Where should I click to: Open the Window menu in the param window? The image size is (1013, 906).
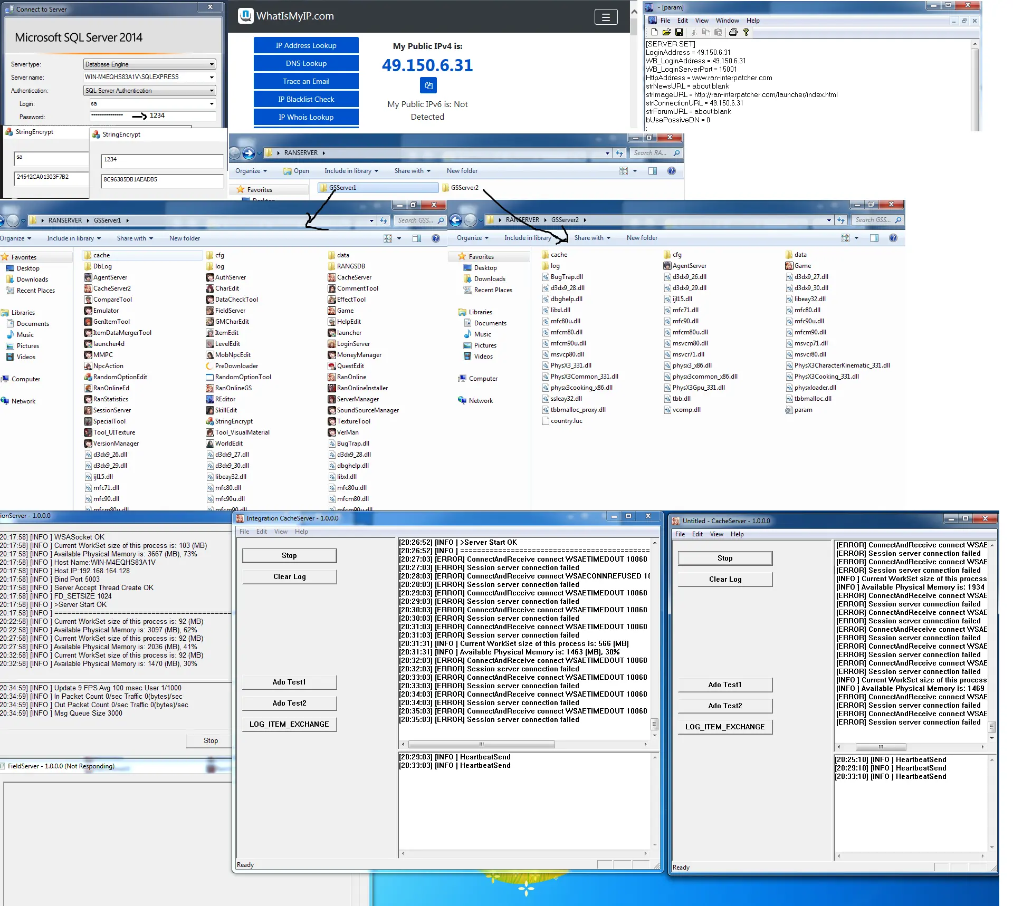[x=727, y=21]
